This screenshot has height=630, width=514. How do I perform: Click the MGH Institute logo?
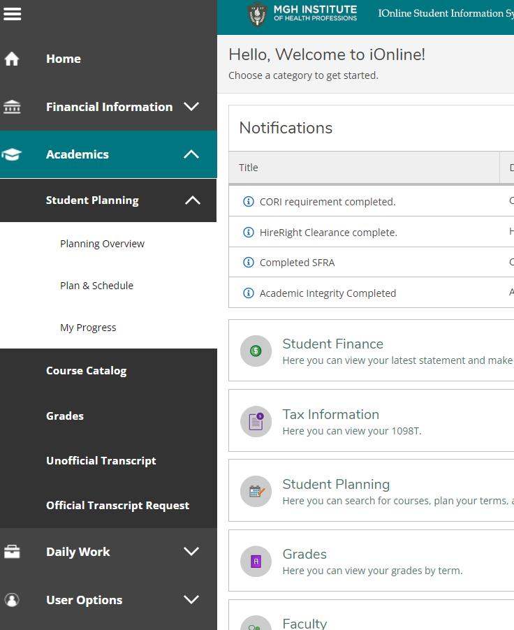coord(302,14)
